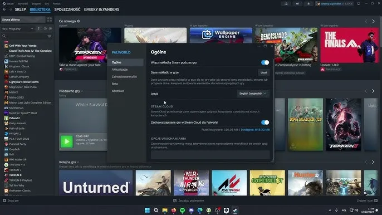This screenshot has height=215, width=382.
Task: Click Usuń overlay data button
Action: point(263,72)
